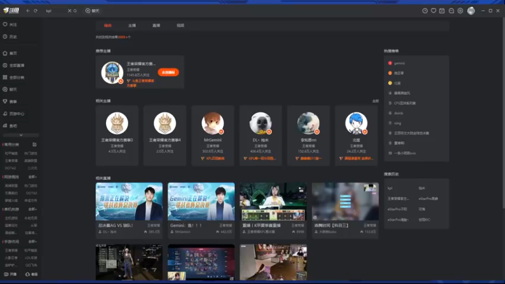The height and width of the screenshot is (284, 505).
Task: Open the Gemini：鱼！！！ live stream thumbnail
Action: (x=201, y=201)
